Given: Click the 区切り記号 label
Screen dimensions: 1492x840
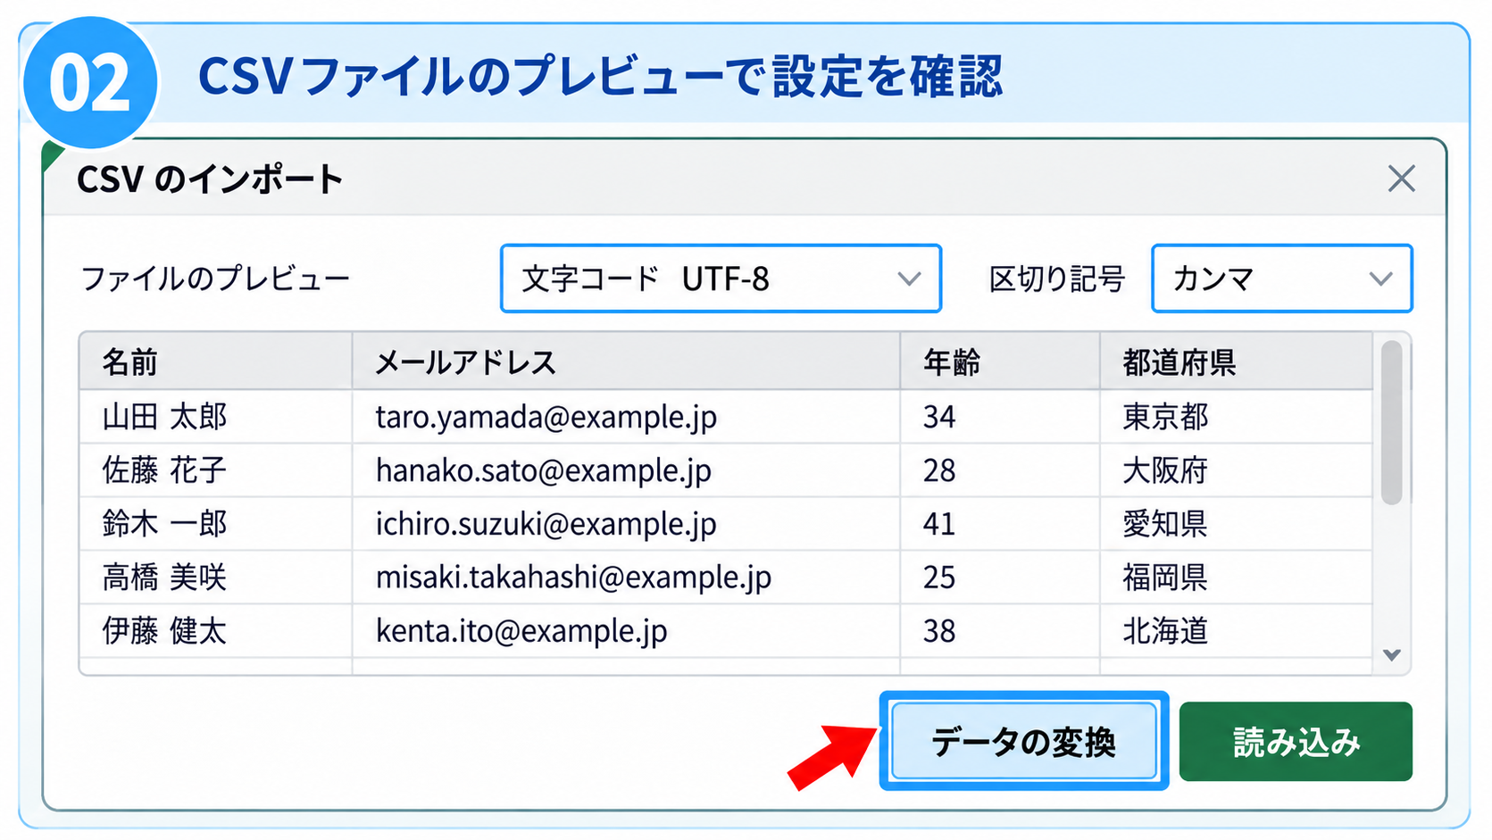Looking at the screenshot, I should pos(1056,279).
